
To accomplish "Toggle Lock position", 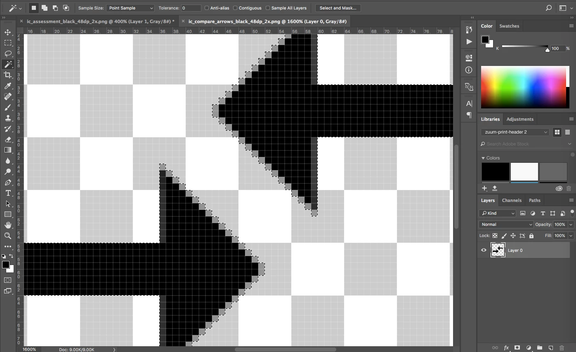I will tap(513, 236).
